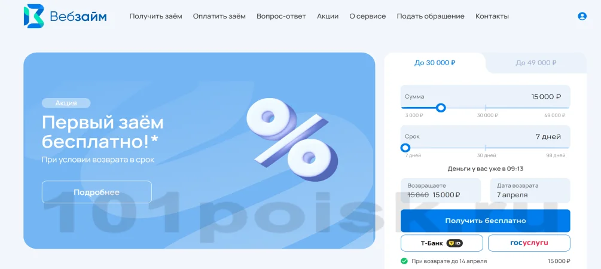Sign in via Госуслуги button
Viewport: 601px width, 269px height.
tap(529, 243)
